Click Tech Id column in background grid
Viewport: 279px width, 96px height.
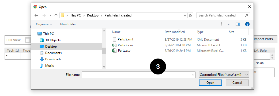[x=13, y=50]
